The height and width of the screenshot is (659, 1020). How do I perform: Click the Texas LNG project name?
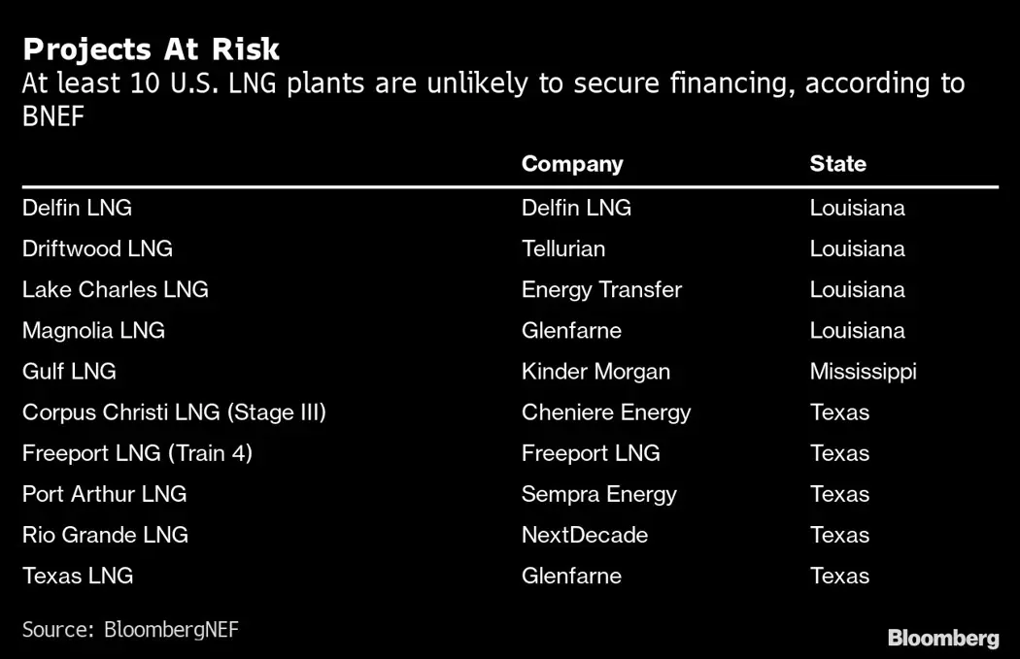pyautogui.click(x=78, y=575)
